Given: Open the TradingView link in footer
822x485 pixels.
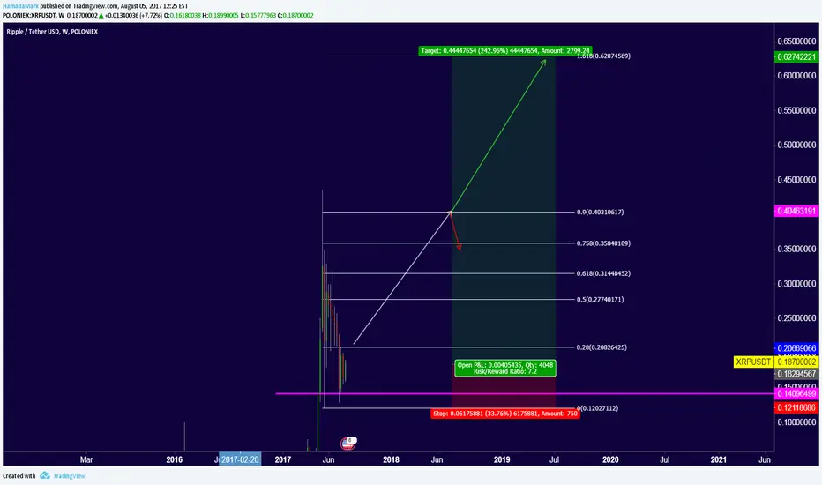Looking at the screenshot, I should (x=69, y=476).
